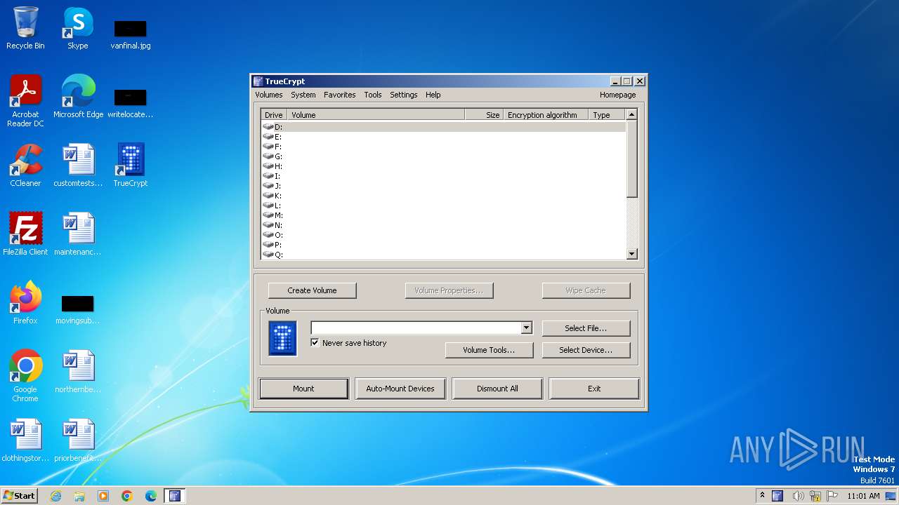The image size is (899, 505).
Task: Open the Help menu
Action: [x=433, y=95]
